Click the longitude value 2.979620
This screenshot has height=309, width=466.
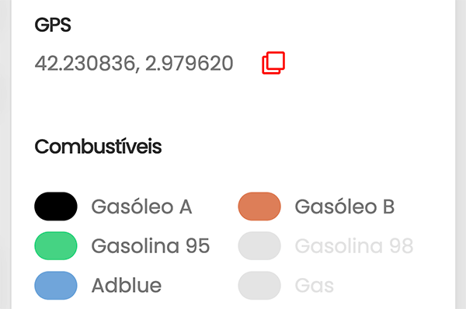(189, 64)
